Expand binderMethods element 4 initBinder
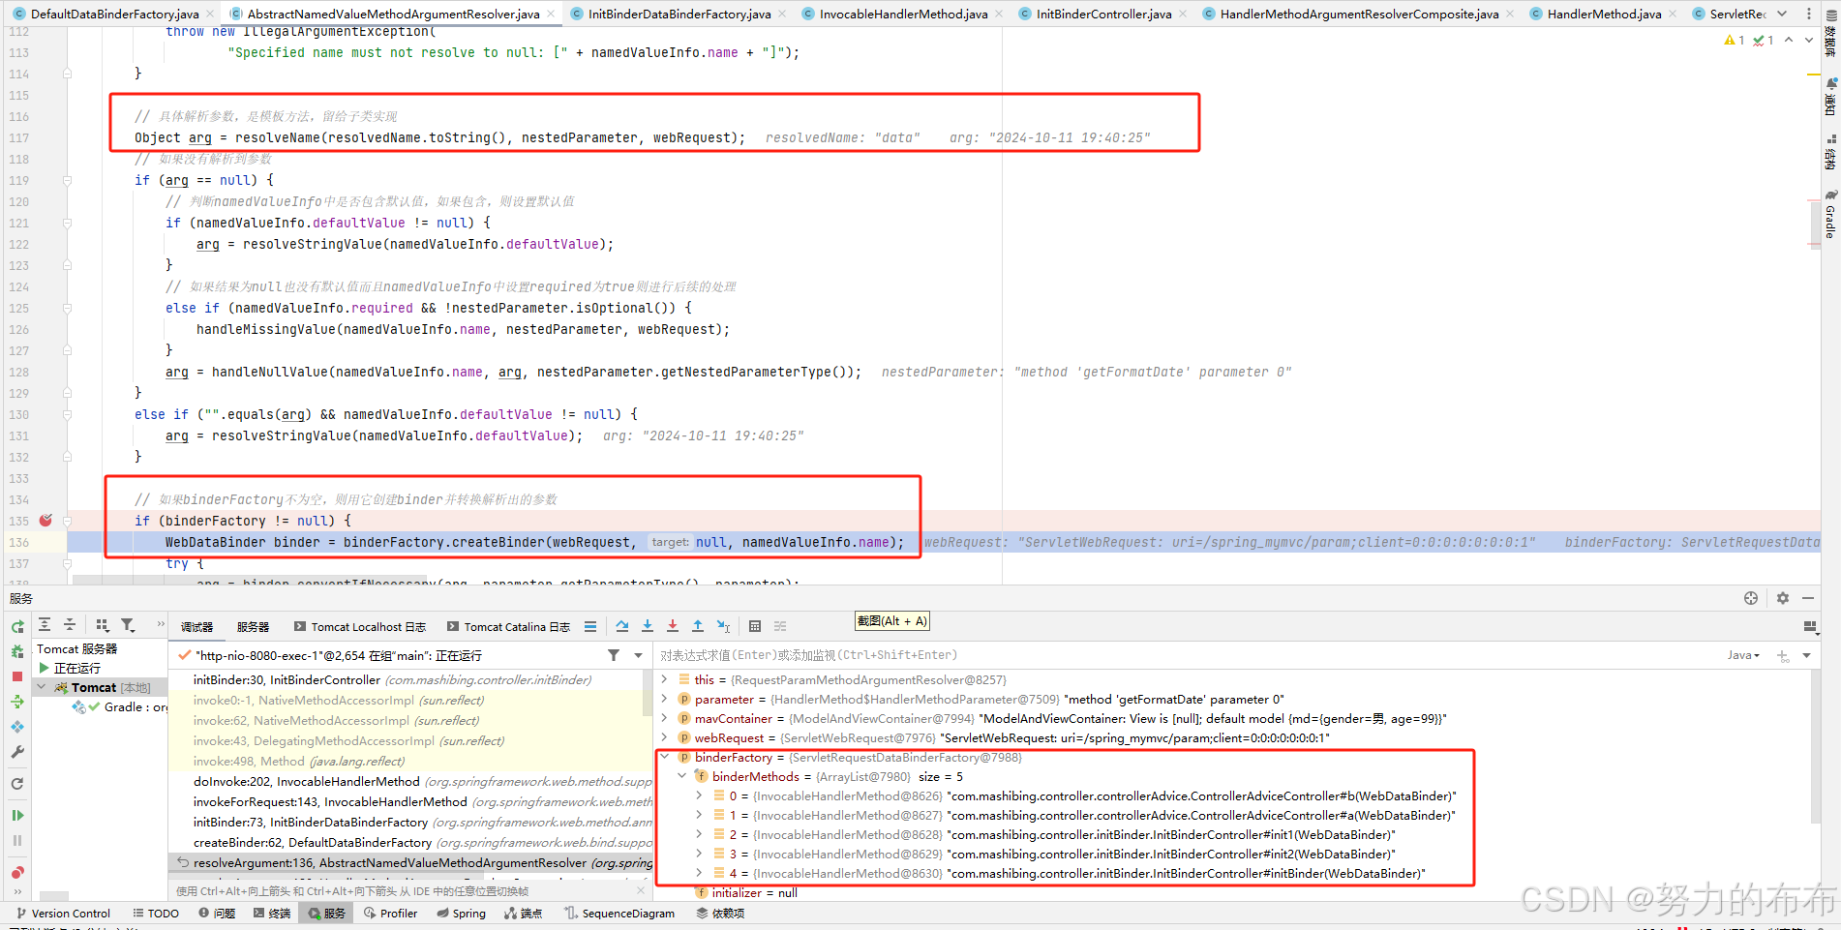 point(699,873)
